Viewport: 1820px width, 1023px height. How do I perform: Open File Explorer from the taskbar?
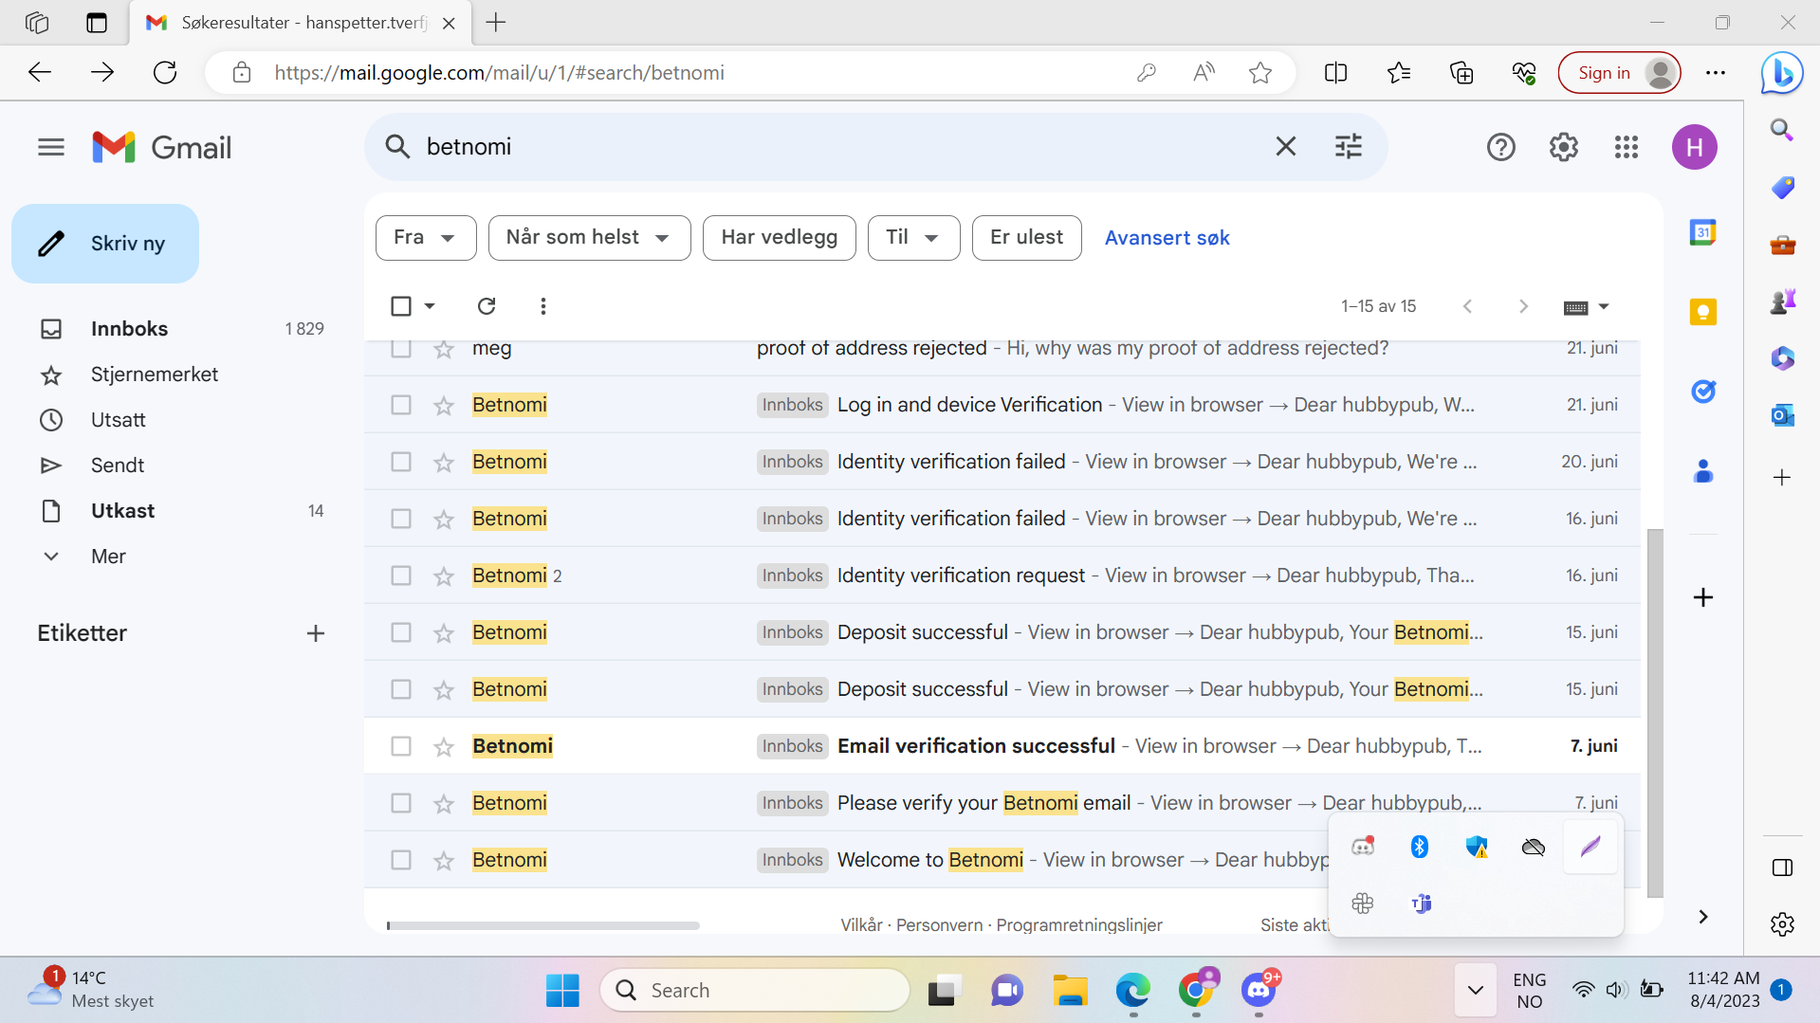(1070, 991)
